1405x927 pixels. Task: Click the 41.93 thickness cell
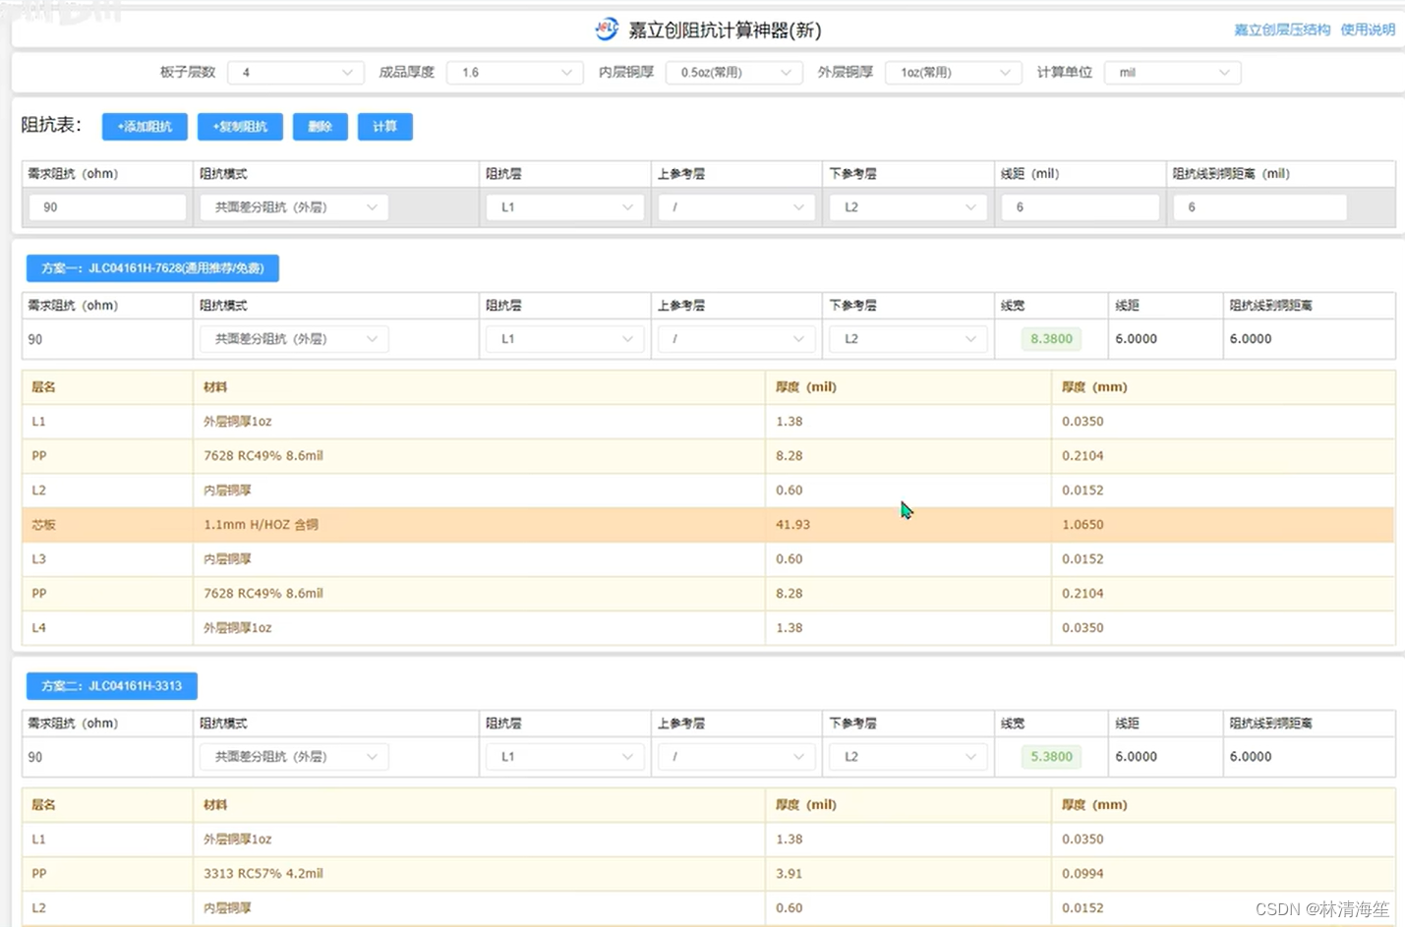(x=908, y=525)
